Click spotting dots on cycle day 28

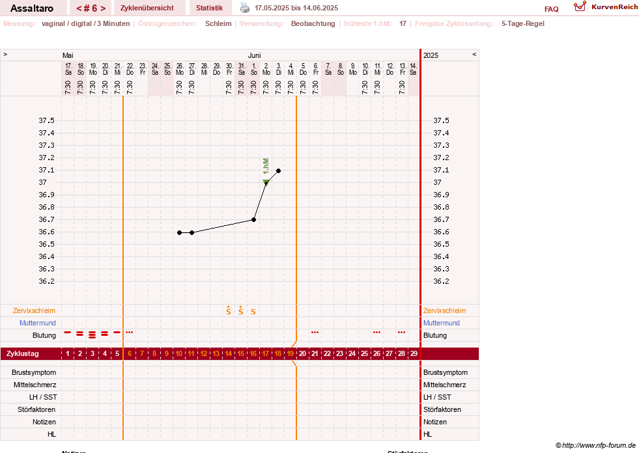click(401, 333)
